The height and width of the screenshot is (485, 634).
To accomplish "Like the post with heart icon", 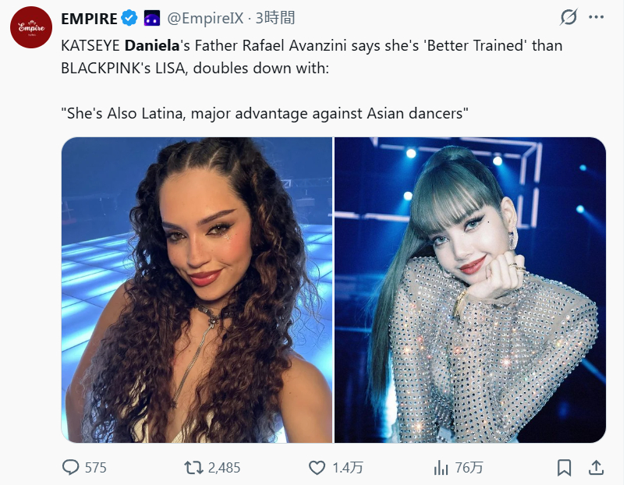I will coord(317,468).
